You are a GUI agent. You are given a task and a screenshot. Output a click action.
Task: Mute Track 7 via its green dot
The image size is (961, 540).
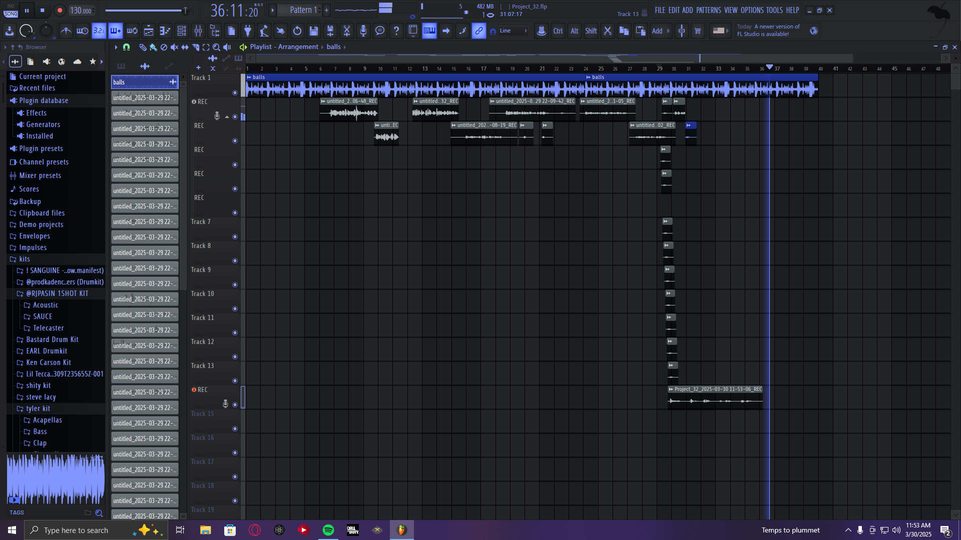pyautogui.click(x=235, y=236)
